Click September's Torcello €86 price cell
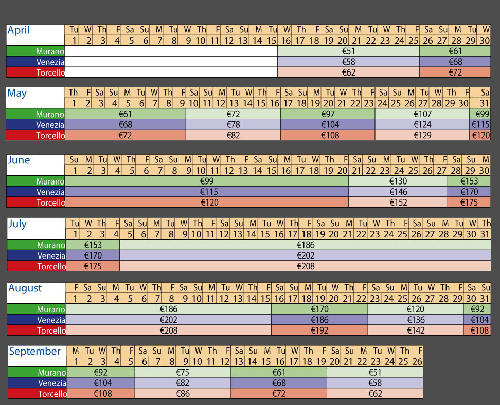The image size is (500, 405). 183,394
